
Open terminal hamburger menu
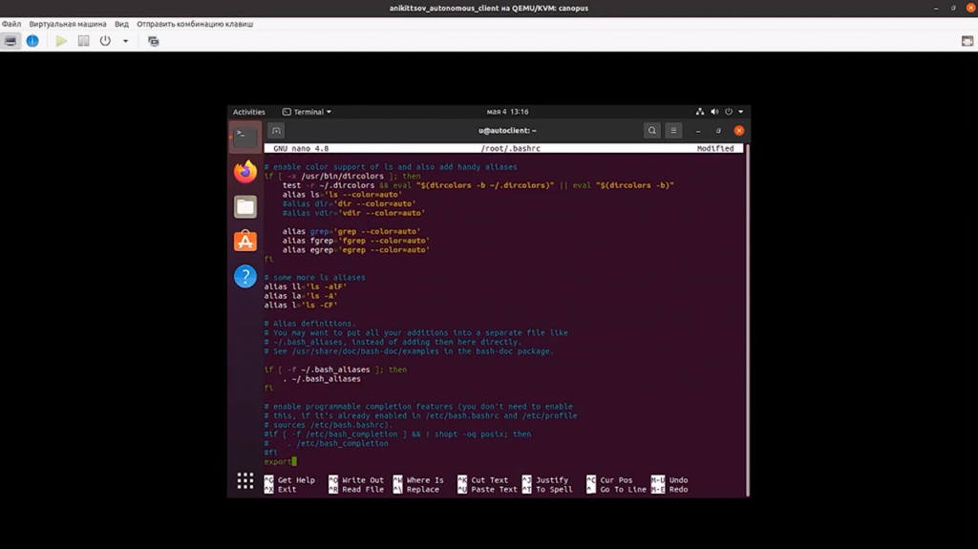pyautogui.click(x=673, y=131)
